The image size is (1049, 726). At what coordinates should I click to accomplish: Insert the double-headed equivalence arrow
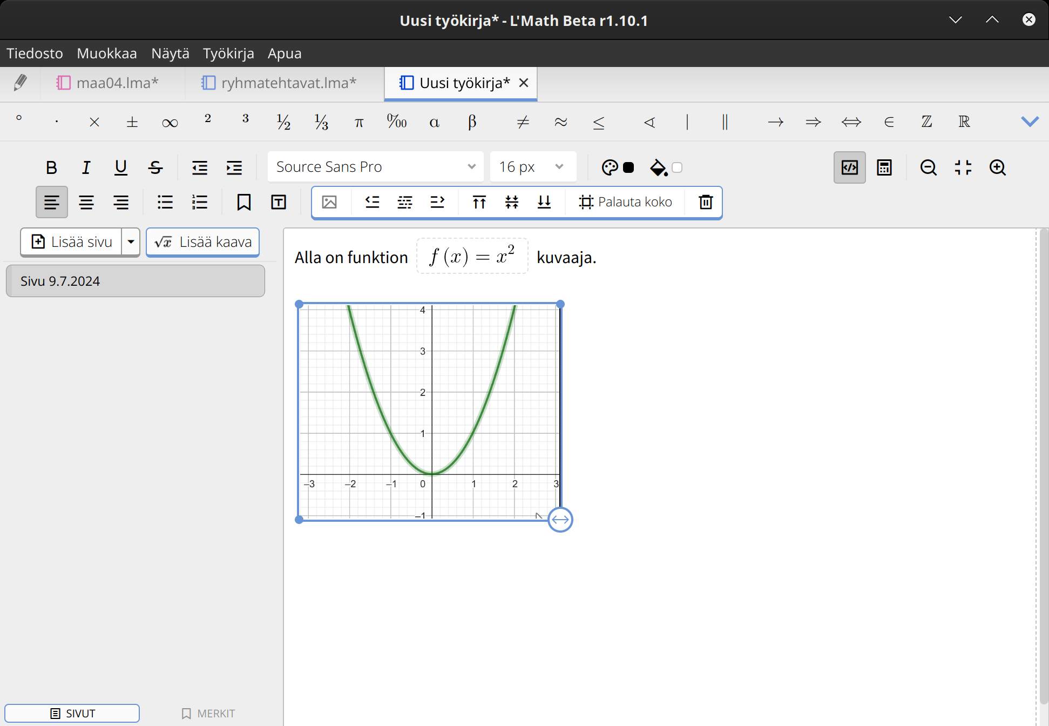[851, 122]
